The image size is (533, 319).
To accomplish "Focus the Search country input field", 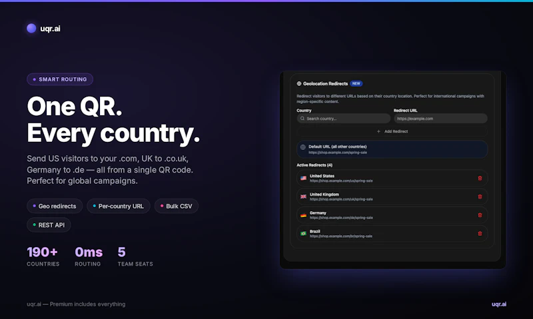I will pos(344,119).
